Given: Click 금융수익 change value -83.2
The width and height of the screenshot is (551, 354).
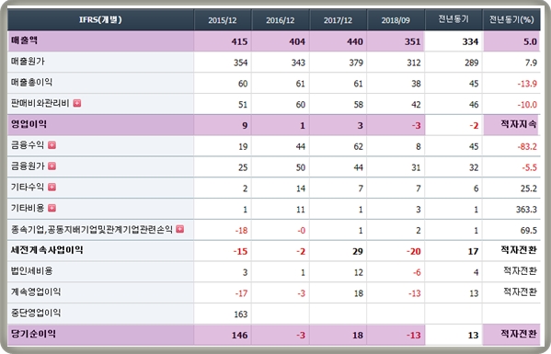Looking at the screenshot, I should pos(527,146).
